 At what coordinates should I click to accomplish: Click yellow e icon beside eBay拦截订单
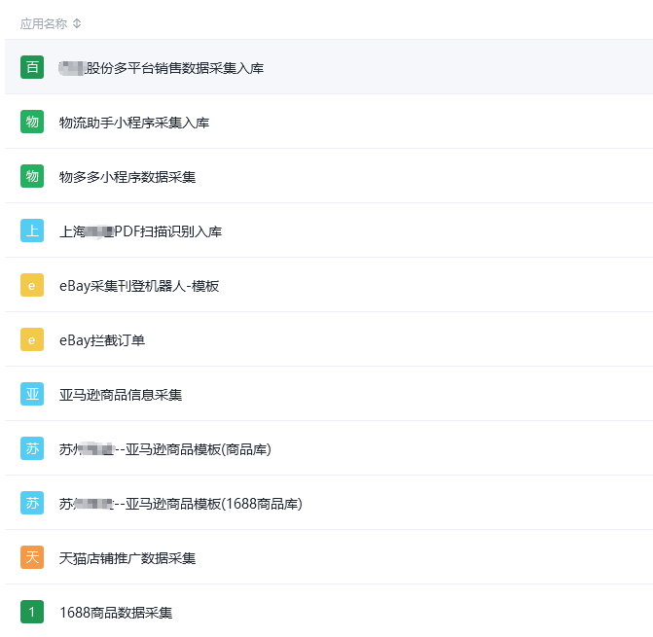coord(32,339)
